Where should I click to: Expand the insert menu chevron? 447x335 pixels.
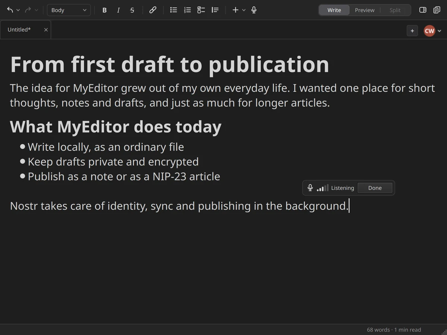click(244, 10)
